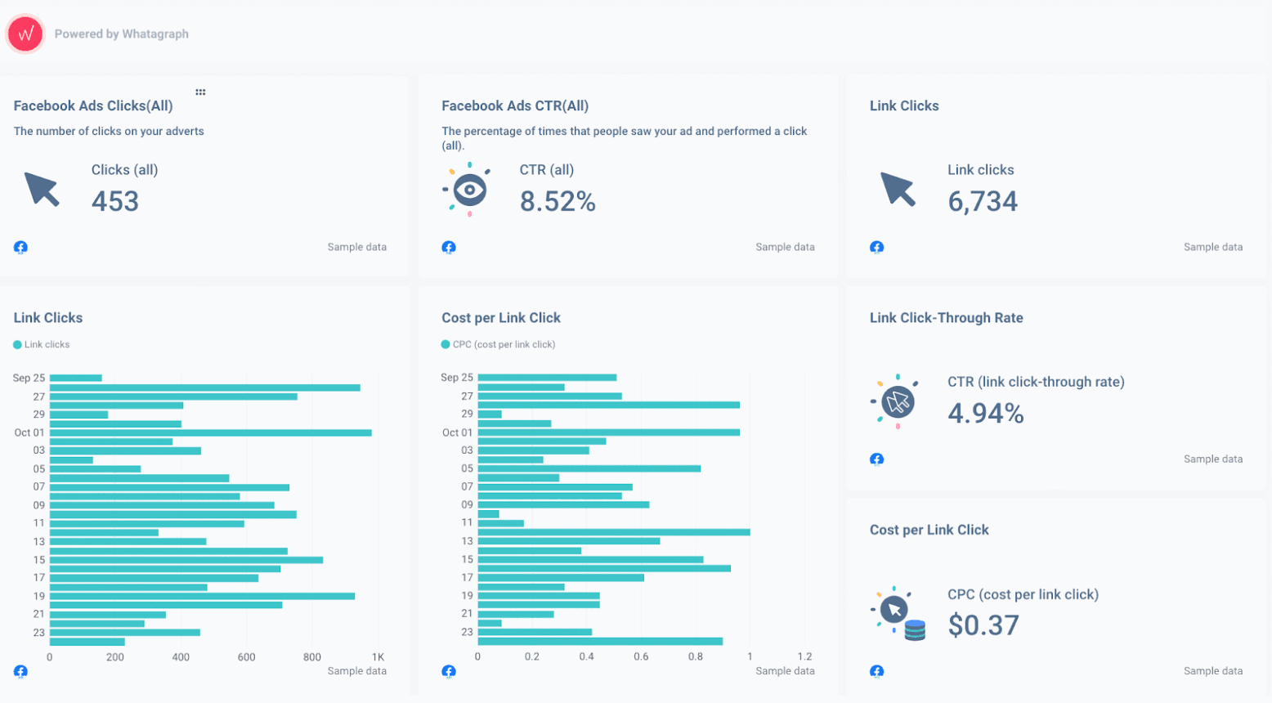Select the cursor arrow icon beside 6,734 link clicks
The image size is (1272, 703).
pos(899,190)
